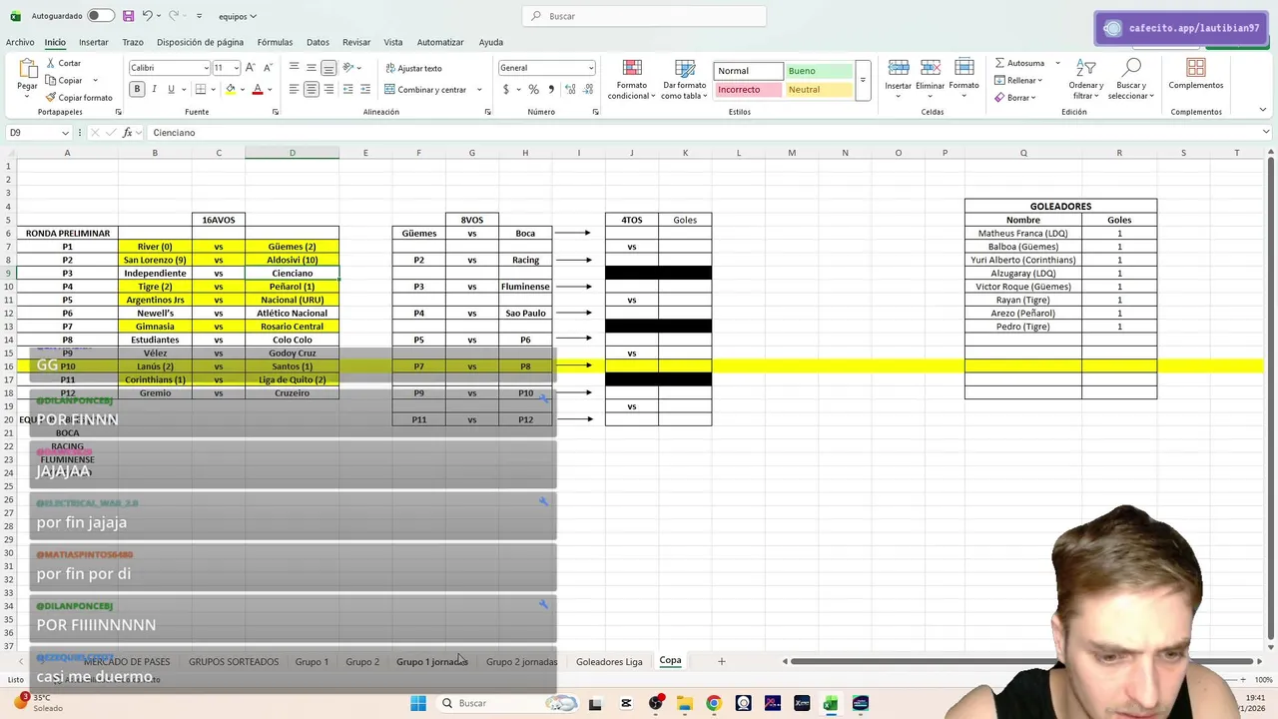This screenshot has width=1278, height=719.
Task: Toggle bottom vertical alignment
Action: click(328, 67)
